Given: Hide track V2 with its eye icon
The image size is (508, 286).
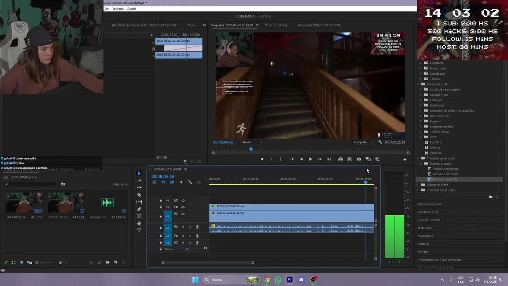Looking at the screenshot, I should click(x=183, y=207).
